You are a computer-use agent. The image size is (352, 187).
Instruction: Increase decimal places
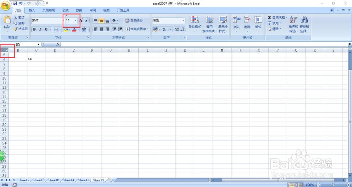click(177, 30)
